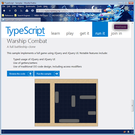Viewport: 135px width, 135px height.
Task: Open the Reference bookmarks folder
Action: [8, 16]
